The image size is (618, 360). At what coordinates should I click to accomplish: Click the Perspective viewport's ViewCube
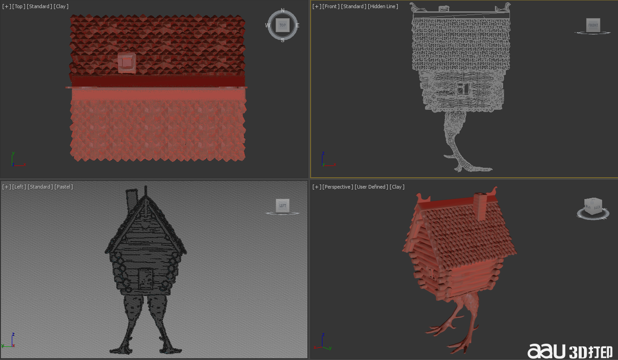(x=593, y=206)
